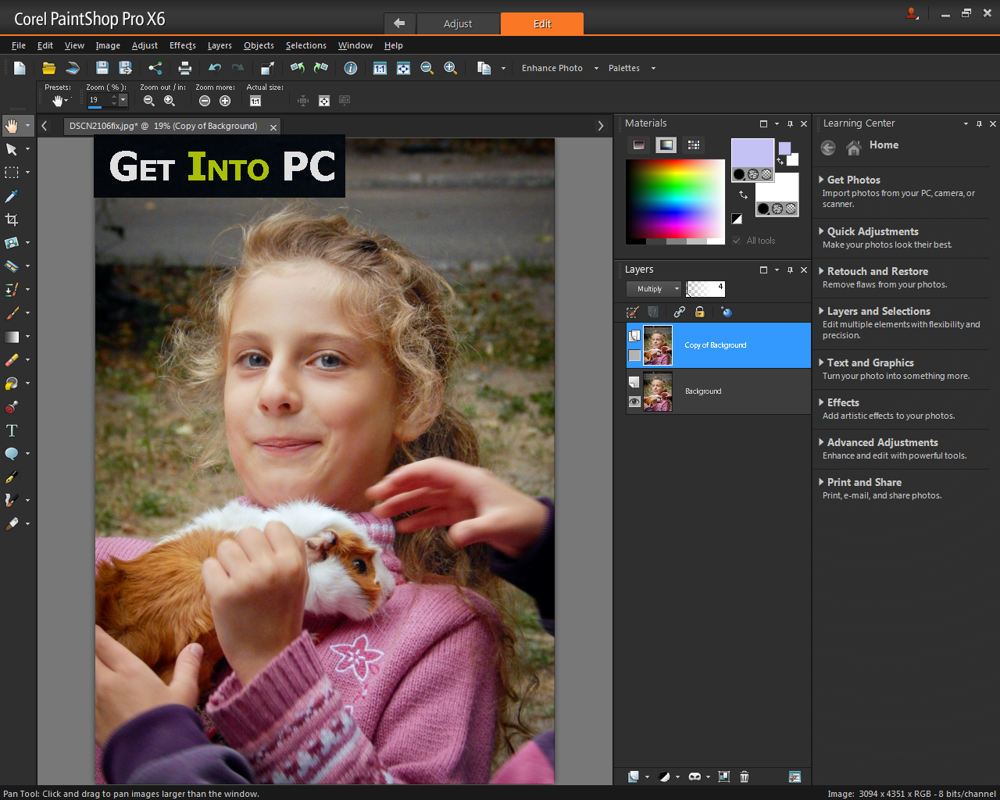The width and height of the screenshot is (1000, 800).
Task: Select the Copy of Background layer thumbnail
Action: 658,345
